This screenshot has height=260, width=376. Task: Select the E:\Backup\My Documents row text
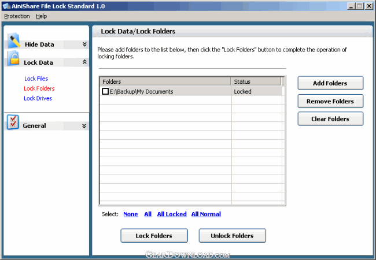(x=142, y=91)
